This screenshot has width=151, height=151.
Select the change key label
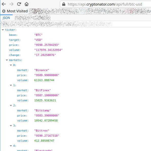[x=15, y=55]
